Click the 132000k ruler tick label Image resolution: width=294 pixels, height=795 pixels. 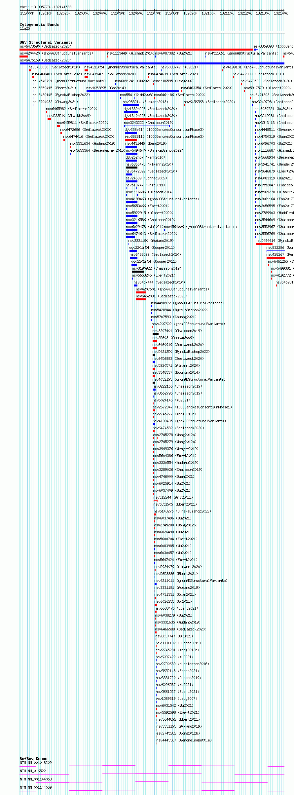[x=27, y=13]
